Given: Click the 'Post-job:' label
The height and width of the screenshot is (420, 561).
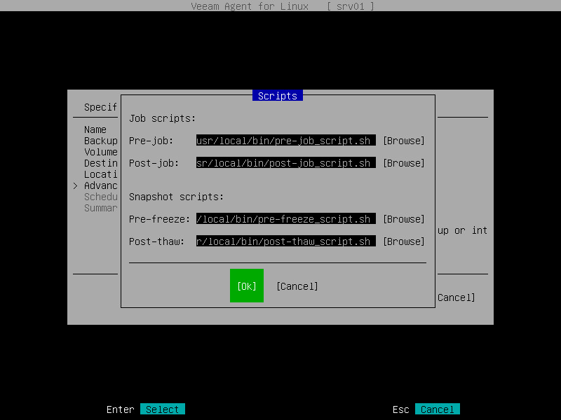Looking at the screenshot, I should 154,163.
